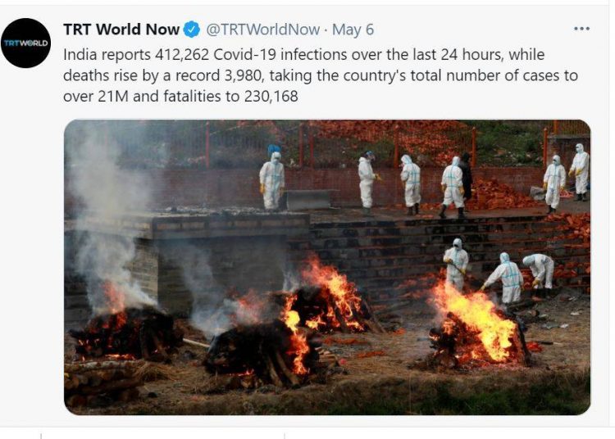The width and height of the screenshot is (615, 439).
Task: Click the TRT World Now display name
Action: pos(121,29)
